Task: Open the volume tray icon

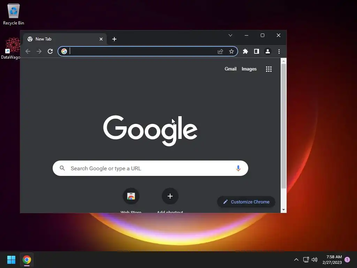Action: pyautogui.click(x=314, y=260)
